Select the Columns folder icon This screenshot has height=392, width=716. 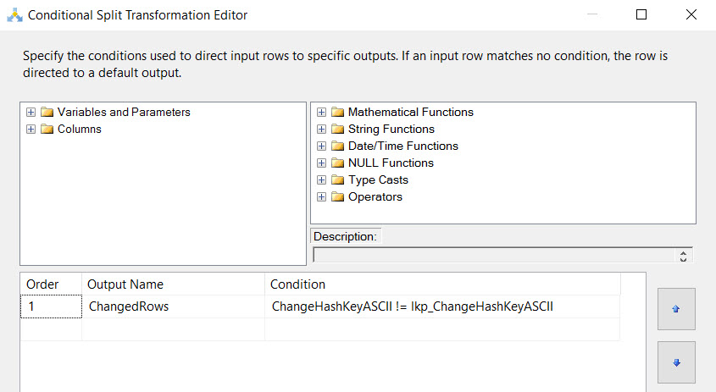click(47, 129)
